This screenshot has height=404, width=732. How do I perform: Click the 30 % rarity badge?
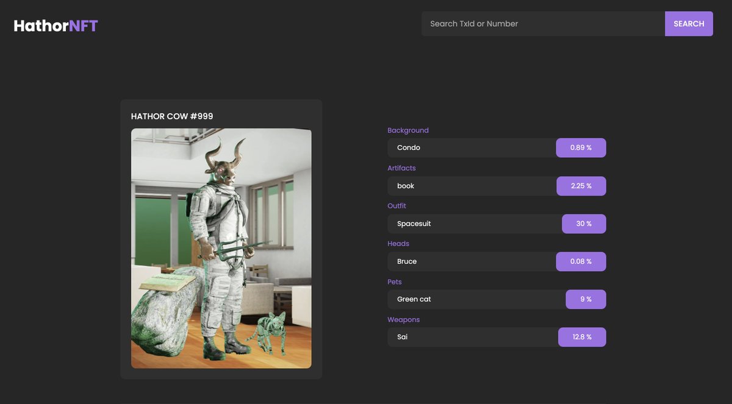click(x=584, y=224)
